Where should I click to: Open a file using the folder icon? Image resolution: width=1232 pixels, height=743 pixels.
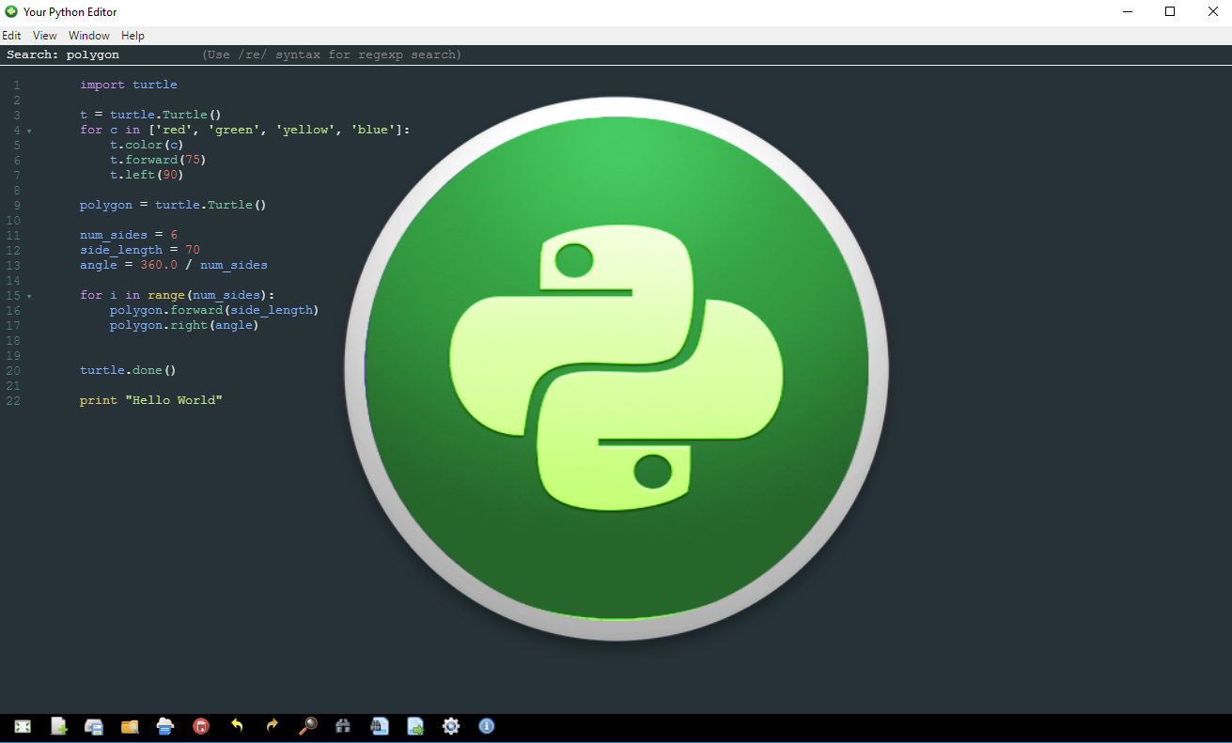click(x=130, y=726)
